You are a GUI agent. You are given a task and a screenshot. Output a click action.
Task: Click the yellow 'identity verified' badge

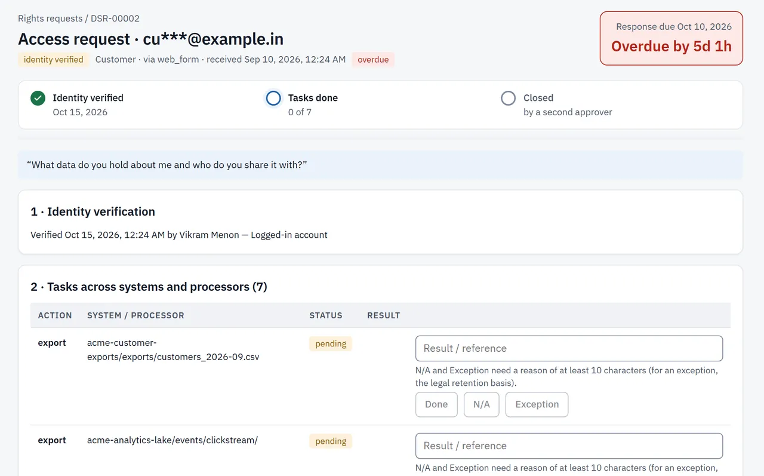pyautogui.click(x=54, y=60)
